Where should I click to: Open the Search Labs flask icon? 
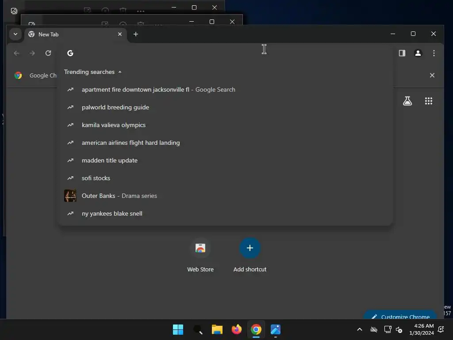(x=407, y=101)
